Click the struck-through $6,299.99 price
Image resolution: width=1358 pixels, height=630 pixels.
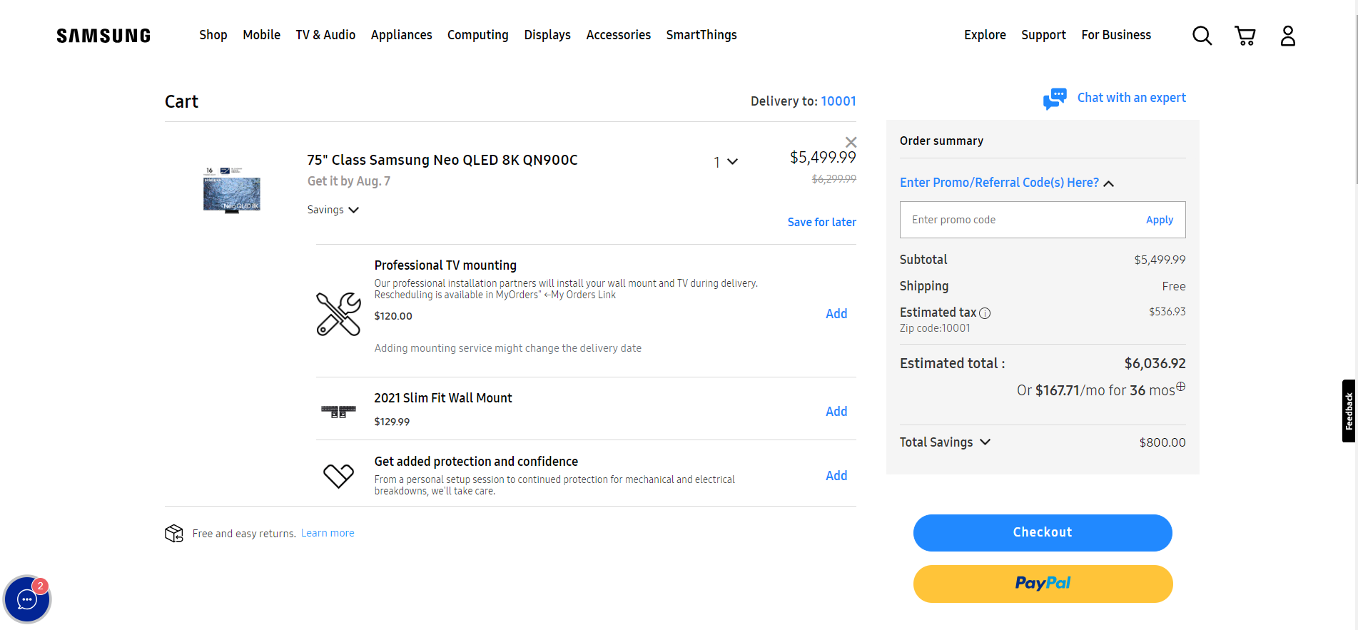click(x=834, y=179)
